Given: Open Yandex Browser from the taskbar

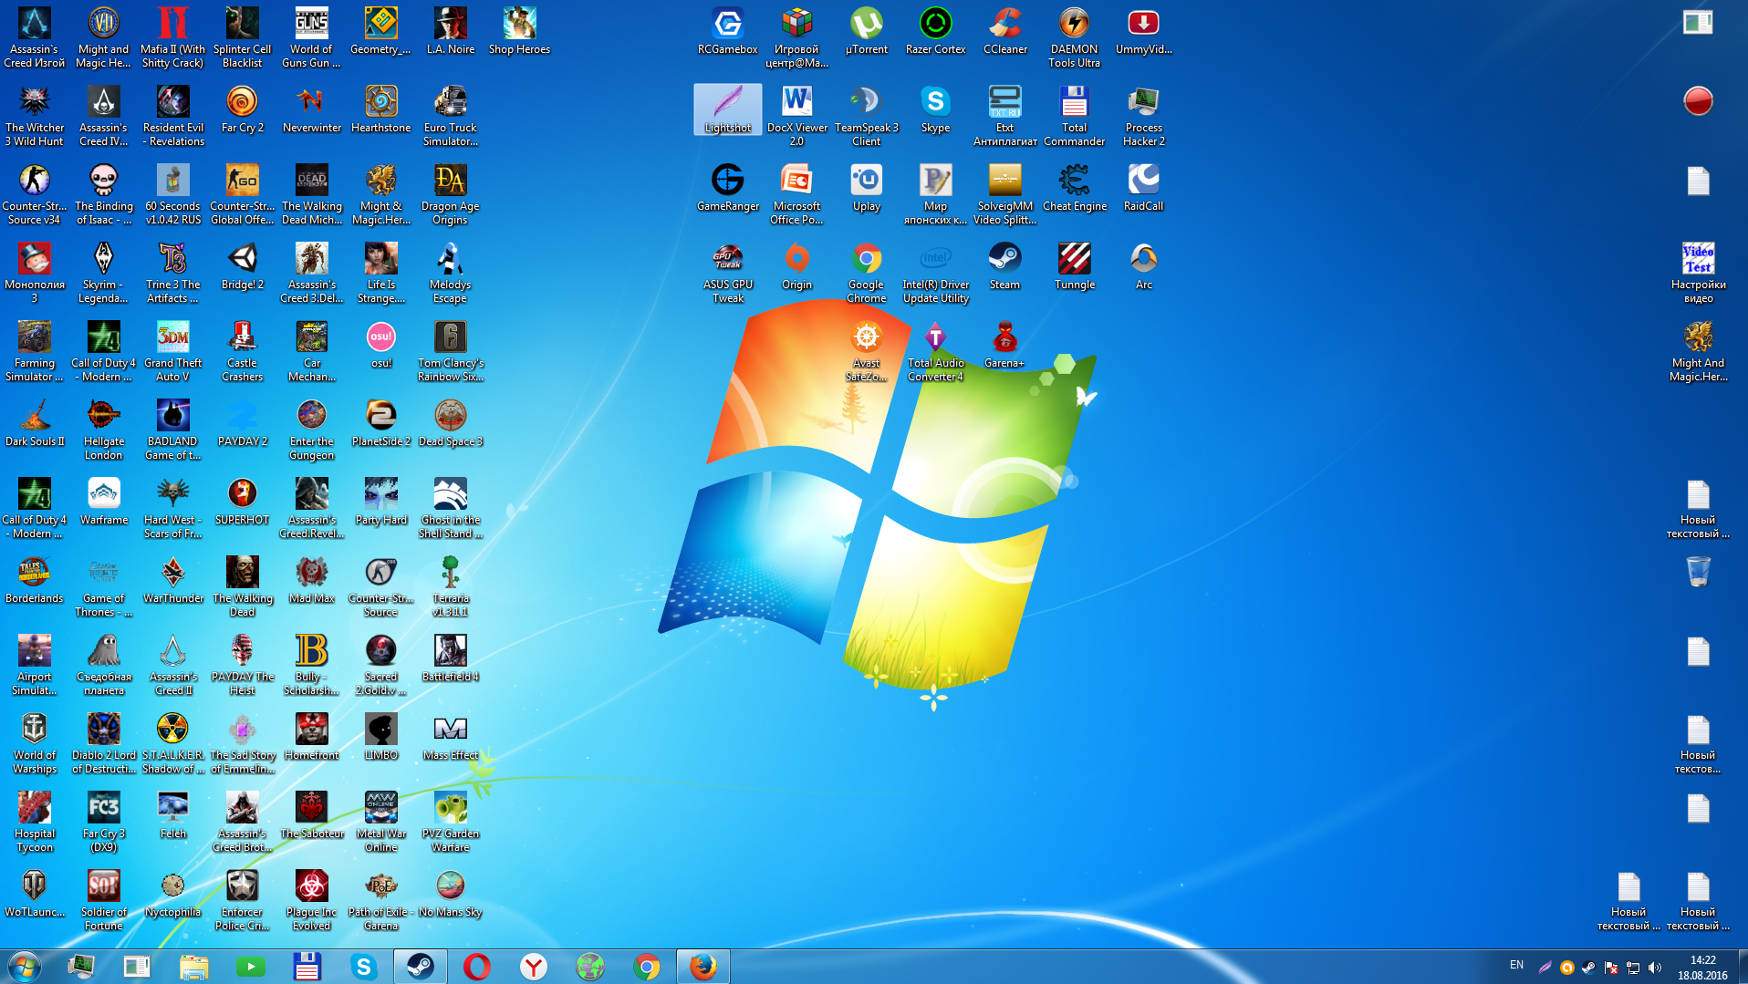Looking at the screenshot, I should pos(533,967).
